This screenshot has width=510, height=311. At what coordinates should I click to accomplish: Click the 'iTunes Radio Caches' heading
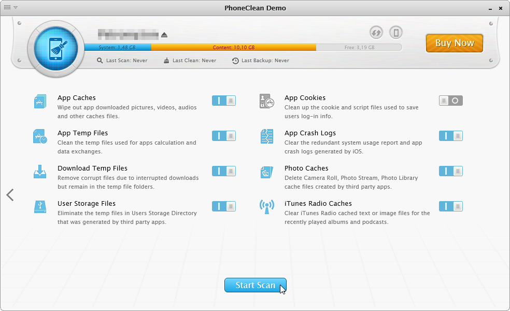(x=318, y=203)
